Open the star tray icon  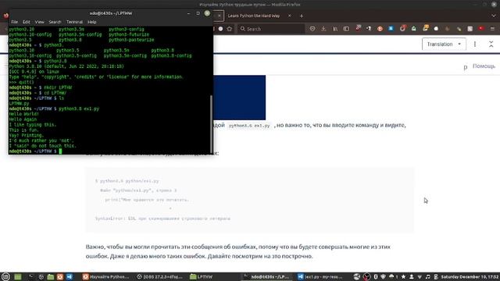(x=403, y=276)
